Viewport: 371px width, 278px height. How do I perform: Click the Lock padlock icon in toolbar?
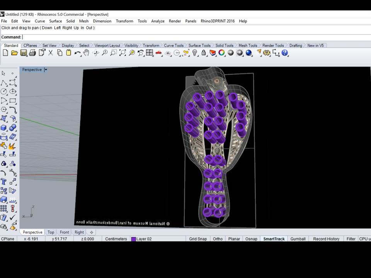[204, 53]
